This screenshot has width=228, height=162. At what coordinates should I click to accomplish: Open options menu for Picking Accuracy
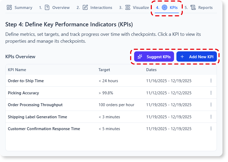click(x=211, y=93)
